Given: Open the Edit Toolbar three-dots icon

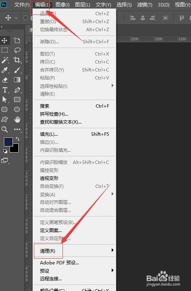Looking at the screenshot, I should pos(17,129).
